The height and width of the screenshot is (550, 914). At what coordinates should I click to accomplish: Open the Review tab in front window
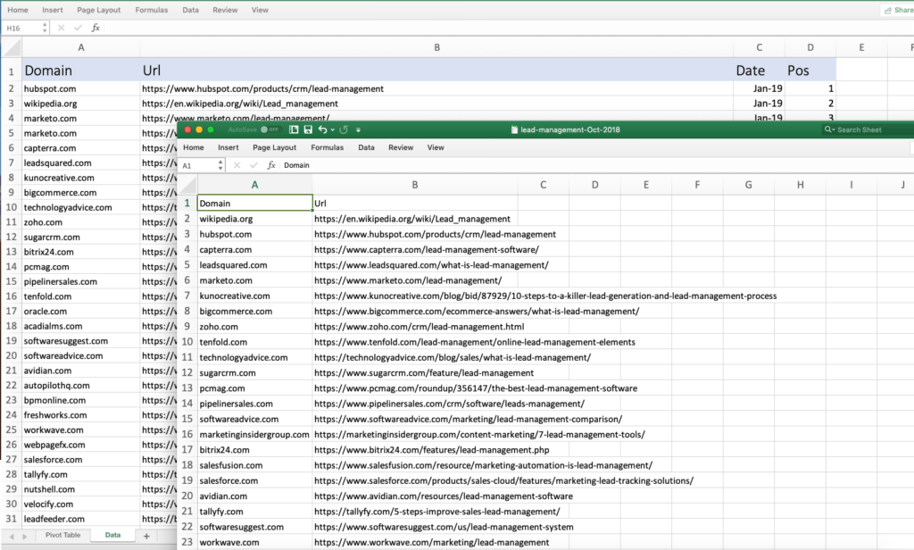(401, 147)
